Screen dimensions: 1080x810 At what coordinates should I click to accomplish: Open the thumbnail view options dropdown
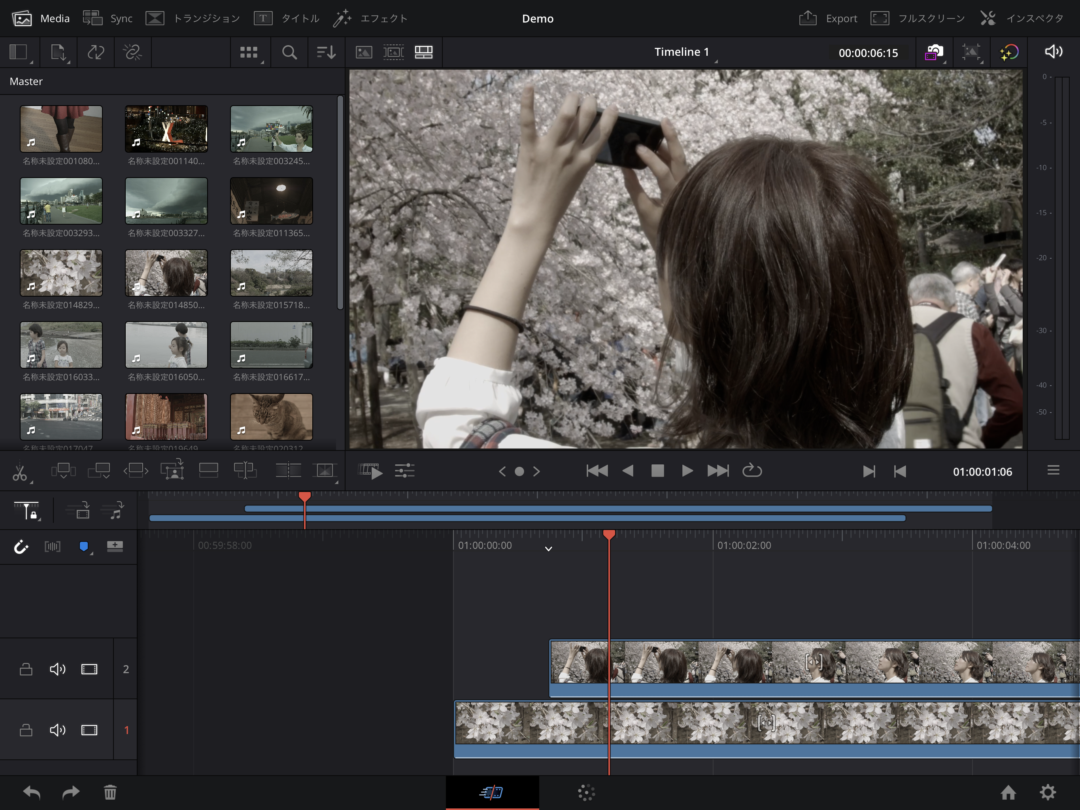click(x=251, y=52)
